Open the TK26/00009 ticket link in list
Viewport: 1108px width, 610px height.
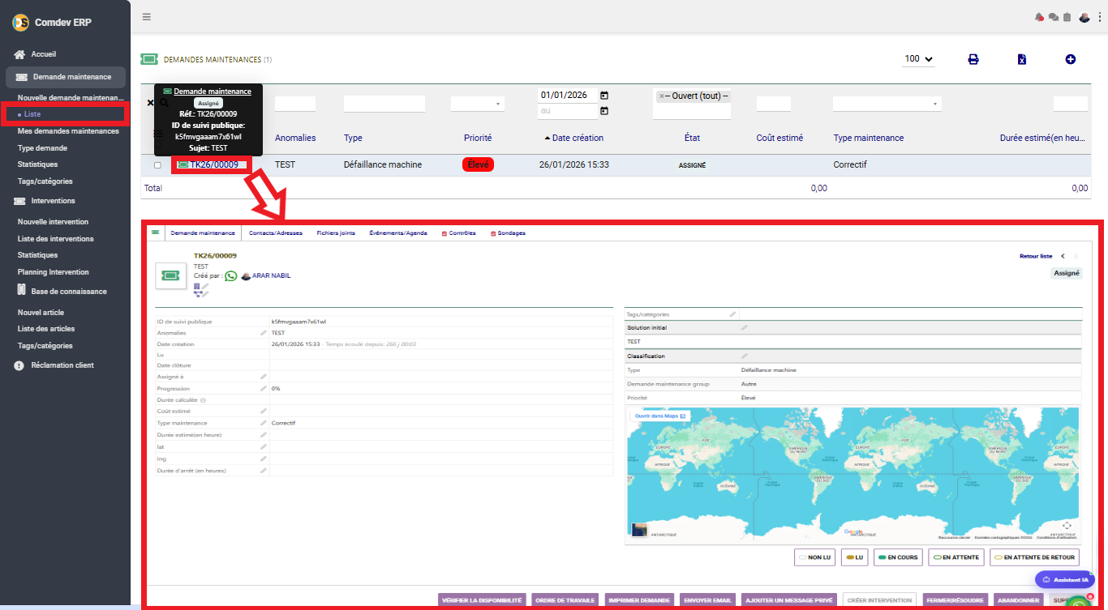tap(214, 165)
